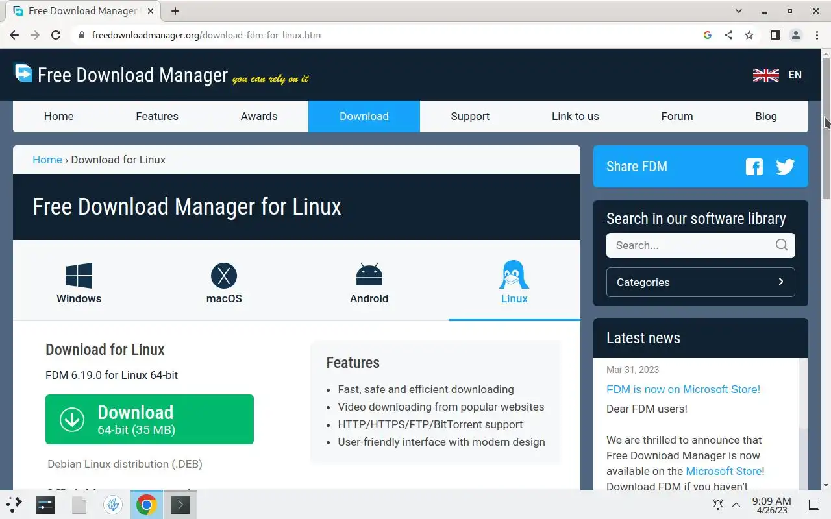Click the browser address bar URL
Image resolution: width=831 pixels, height=519 pixels.
click(x=206, y=35)
